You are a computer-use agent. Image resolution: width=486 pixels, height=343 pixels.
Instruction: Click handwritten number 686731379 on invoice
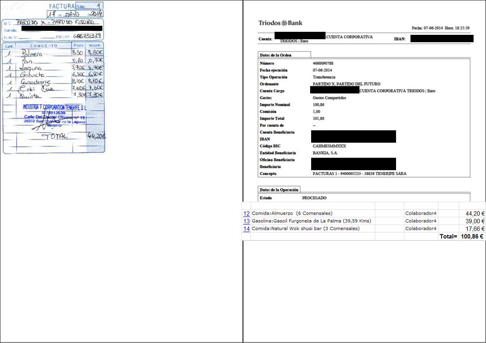[x=87, y=36]
